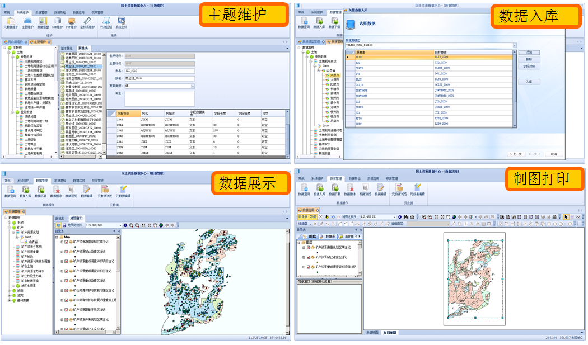Choose the select-arrow pointer tool in 制图打印 toolbar
Viewport: 588px width, 345px height.
566,217
